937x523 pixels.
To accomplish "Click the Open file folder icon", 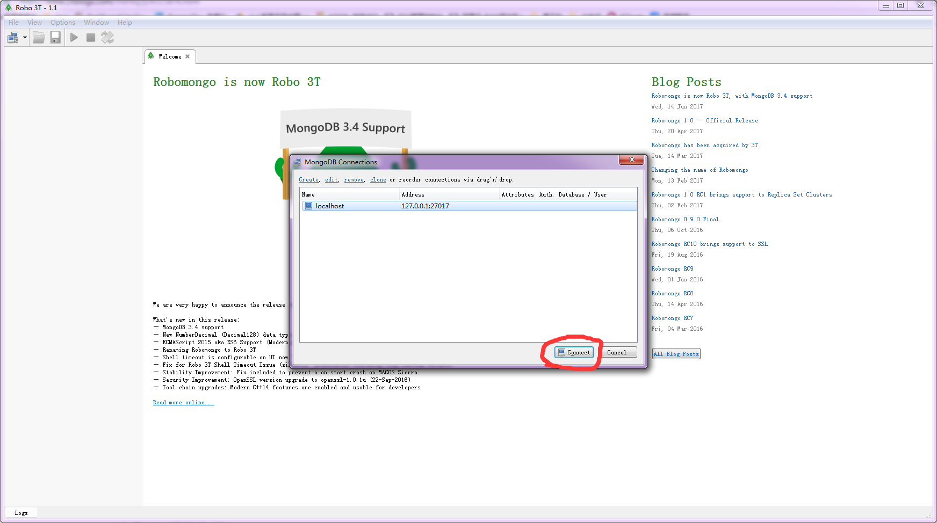I will [39, 38].
